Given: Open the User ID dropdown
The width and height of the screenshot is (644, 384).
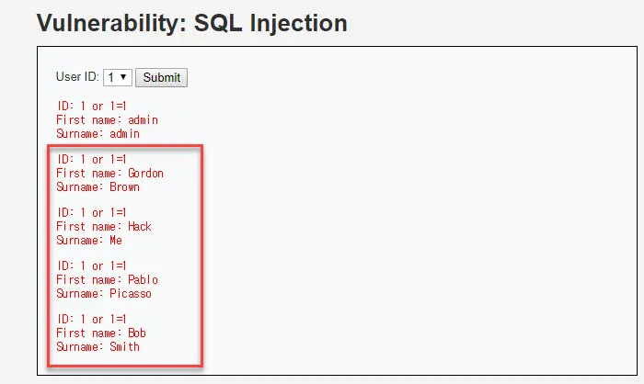Looking at the screenshot, I should [x=118, y=77].
